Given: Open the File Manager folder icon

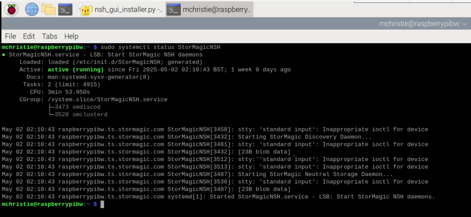Looking at the screenshot, I should point(49,9).
